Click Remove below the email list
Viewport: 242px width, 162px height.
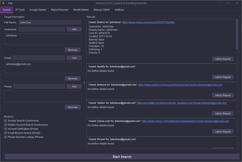tap(73, 79)
